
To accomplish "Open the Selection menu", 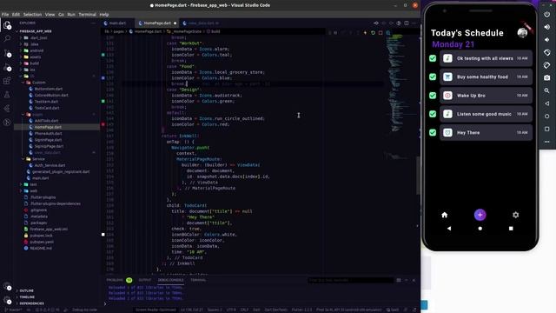I will [33, 15].
